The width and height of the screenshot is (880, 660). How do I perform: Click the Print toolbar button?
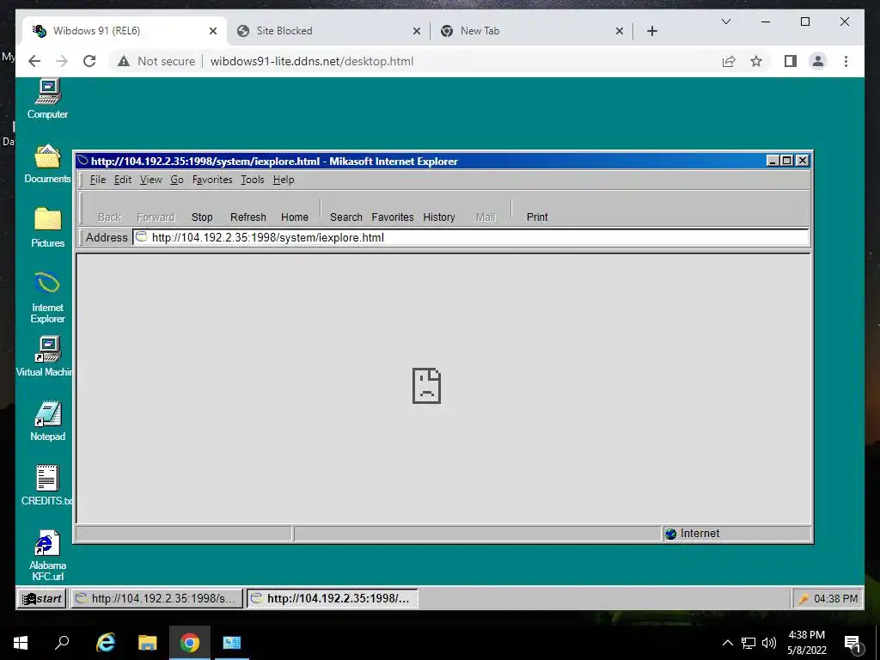(x=537, y=217)
